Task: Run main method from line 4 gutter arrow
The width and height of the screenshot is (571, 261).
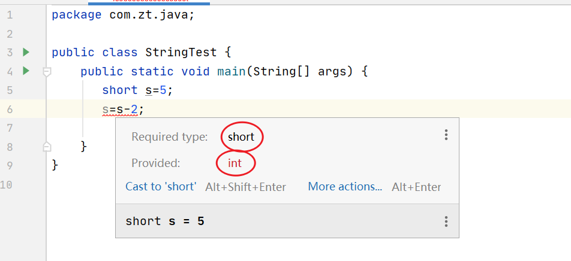Action: [26, 71]
